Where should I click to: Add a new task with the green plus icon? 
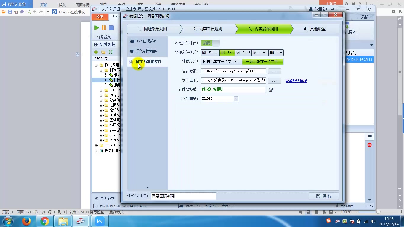[96, 52]
